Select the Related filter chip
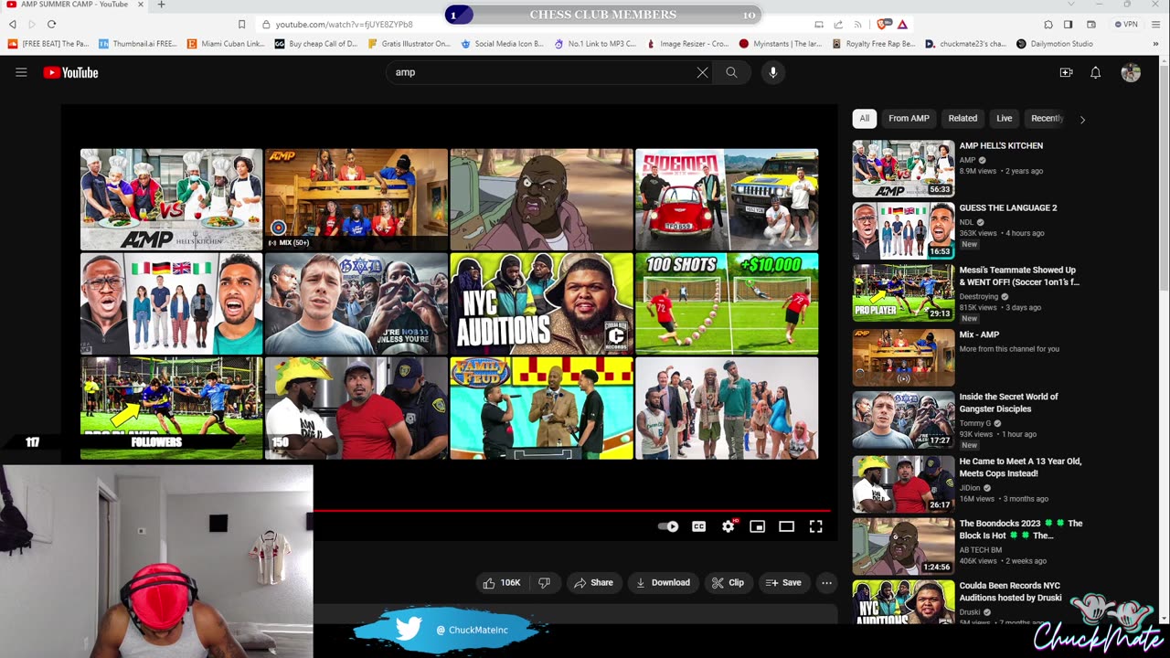This screenshot has width=1170, height=658. pos(963,118)
